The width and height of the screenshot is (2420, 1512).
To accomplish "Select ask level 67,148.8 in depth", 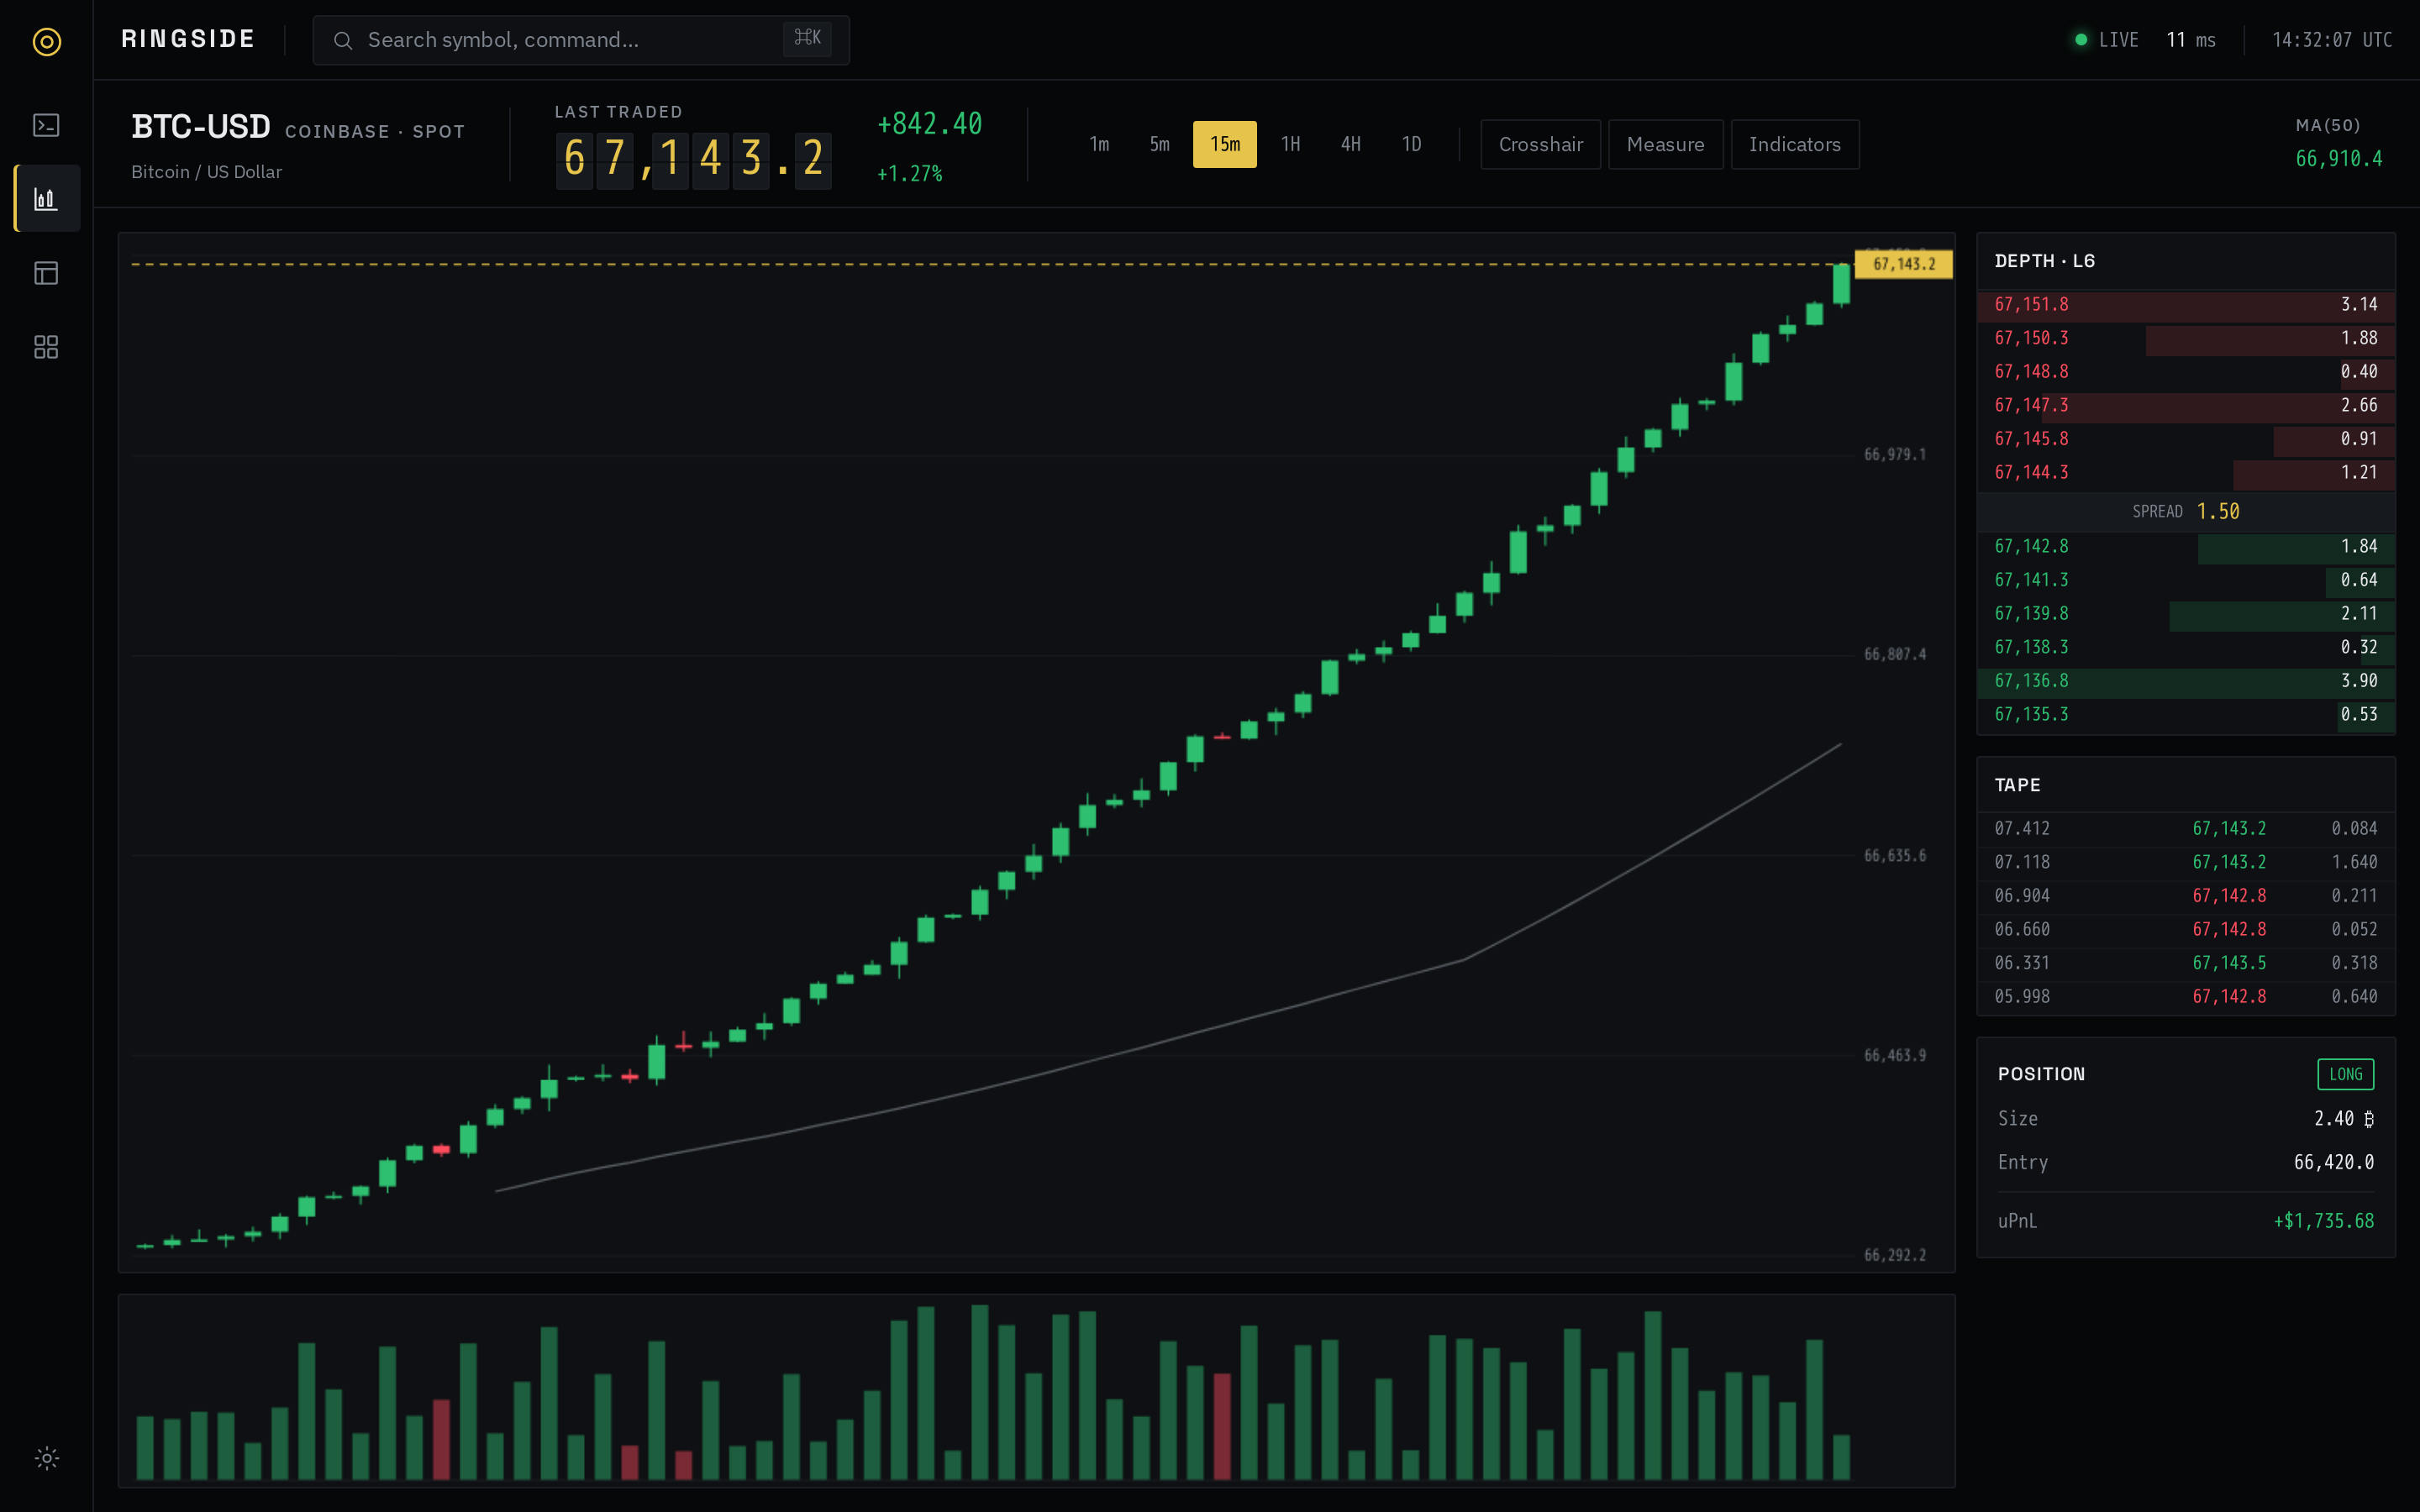I will (x=2186, y=372).
